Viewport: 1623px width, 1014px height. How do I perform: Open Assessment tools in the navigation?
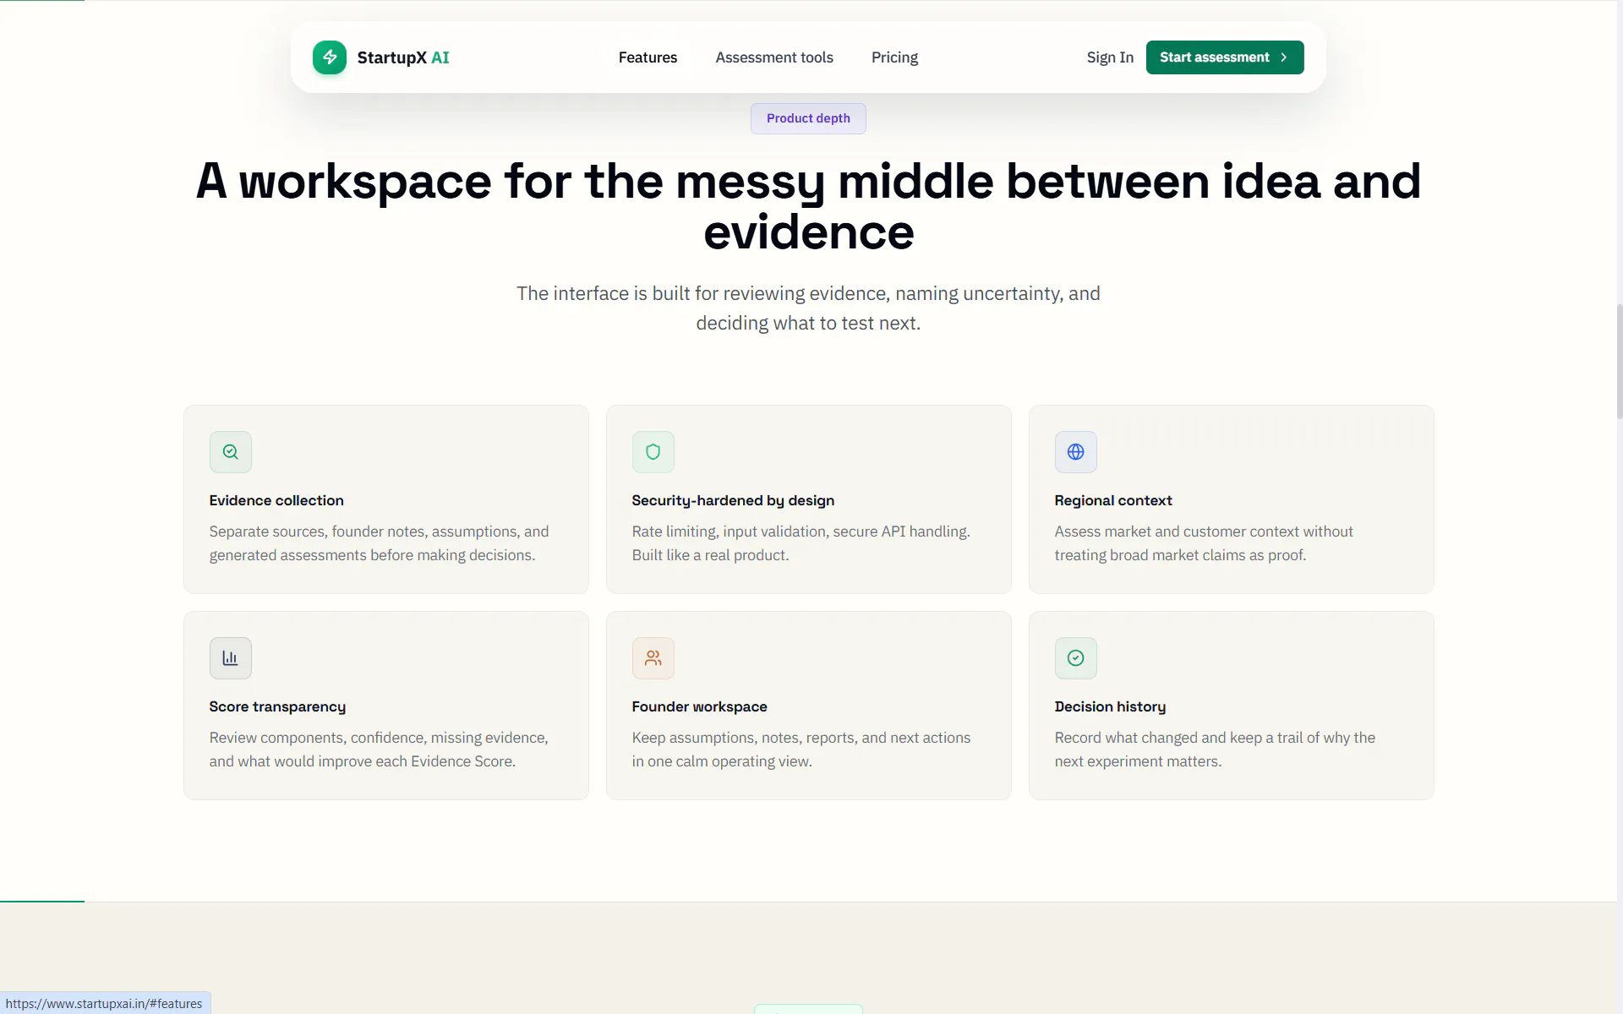point(774,57)
